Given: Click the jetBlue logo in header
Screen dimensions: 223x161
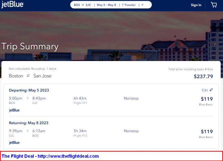Looking at the screenshot, I should [13, 4].
